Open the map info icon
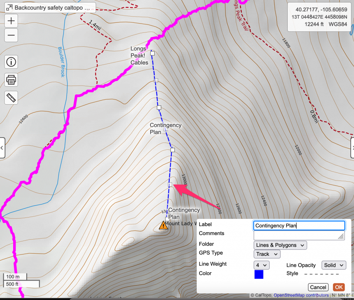This screenshot has width=354, height=300. point(11,62)
